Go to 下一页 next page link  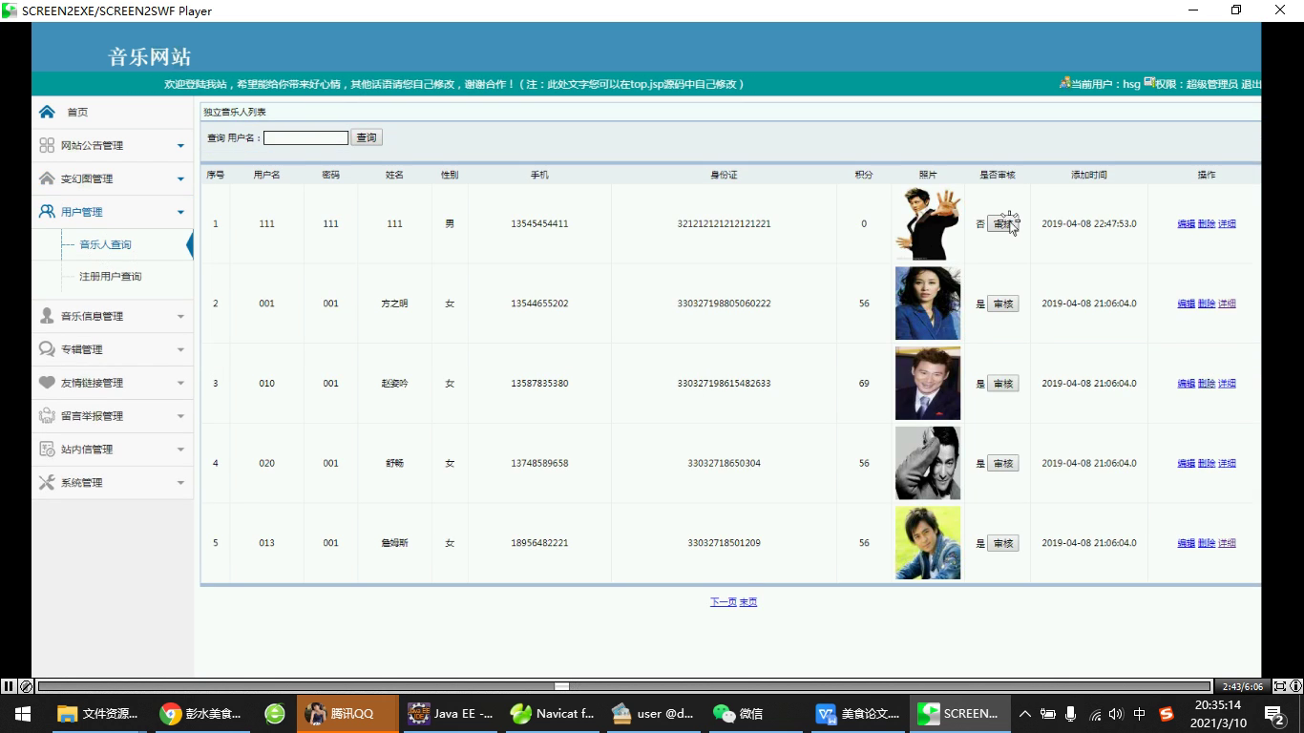(x=724, y=602)
